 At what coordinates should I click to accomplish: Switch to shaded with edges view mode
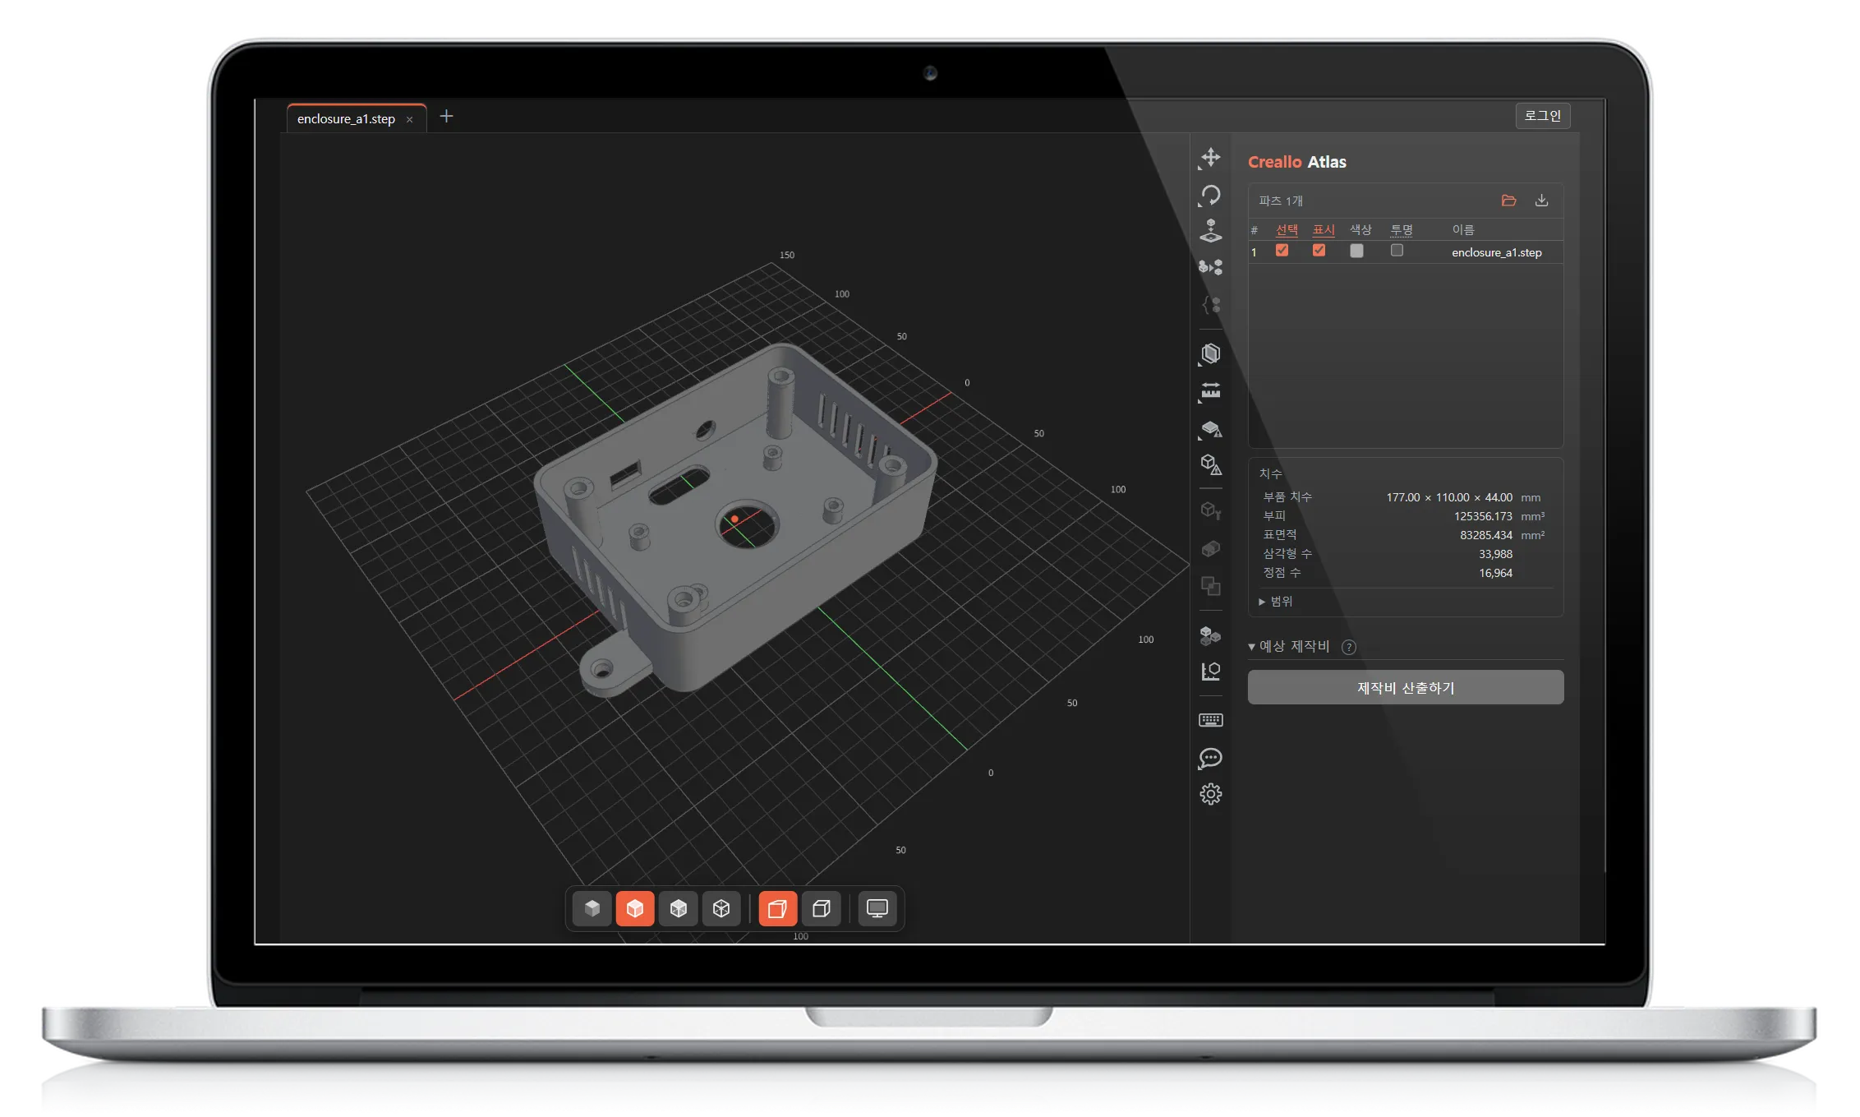point(679,908)
